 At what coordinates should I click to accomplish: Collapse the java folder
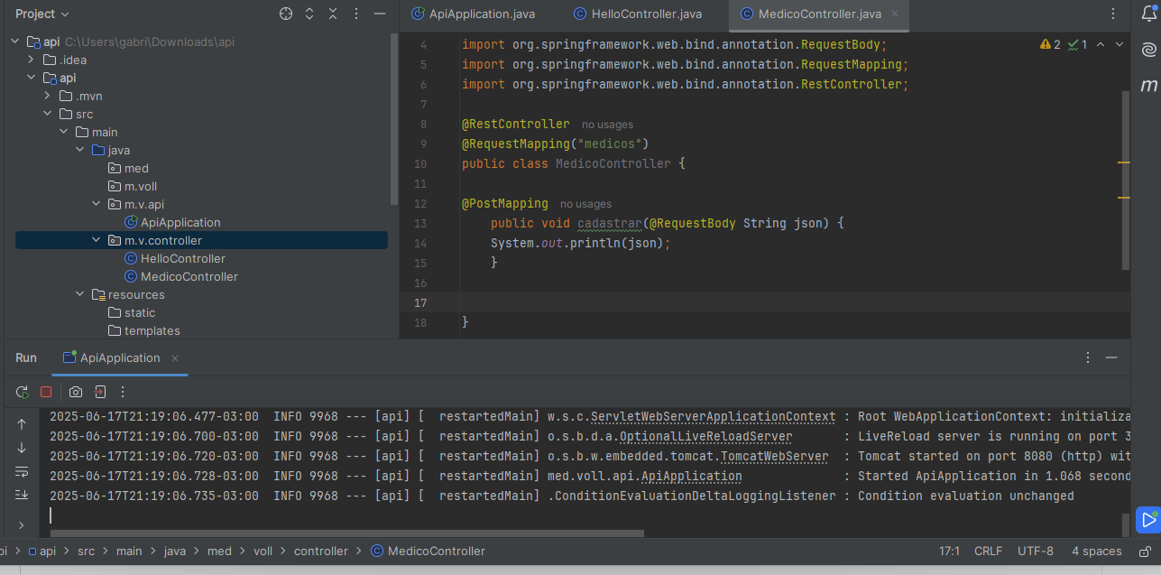80,150
